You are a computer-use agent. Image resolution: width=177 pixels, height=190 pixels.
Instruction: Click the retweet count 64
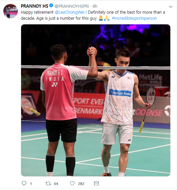[56, 184]
